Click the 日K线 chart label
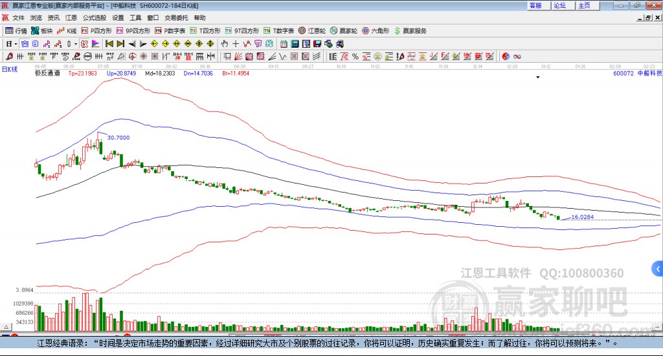 pos(10,69)
